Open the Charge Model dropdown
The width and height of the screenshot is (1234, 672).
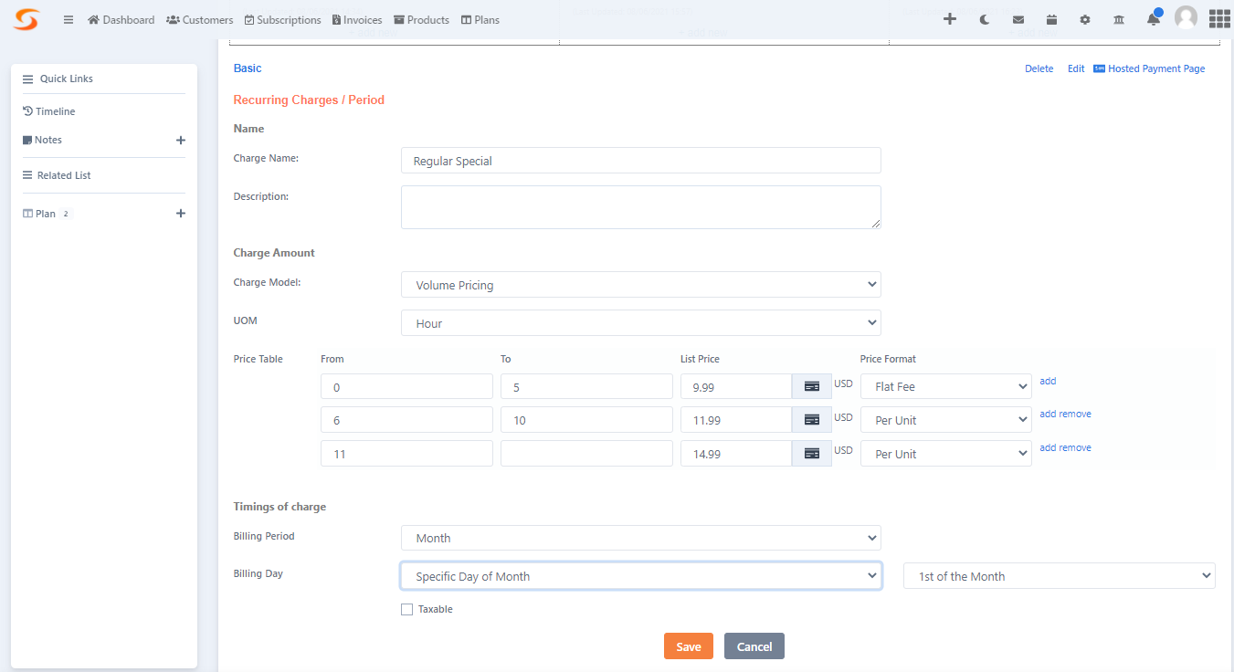tap(640, 284)
